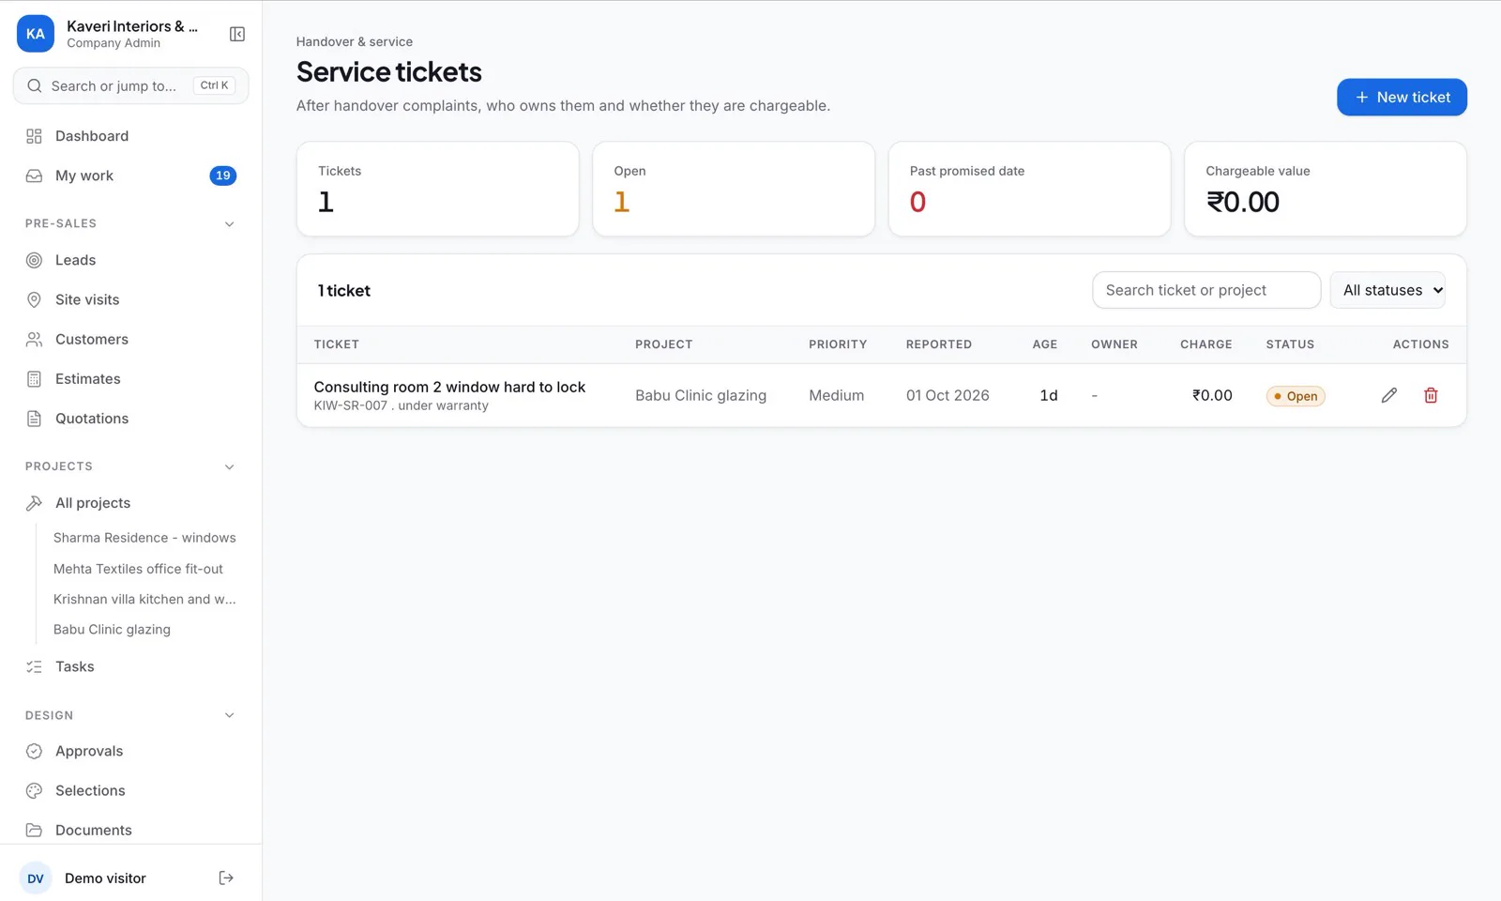Collapse the DESIGN section

[x=229, y=715]
